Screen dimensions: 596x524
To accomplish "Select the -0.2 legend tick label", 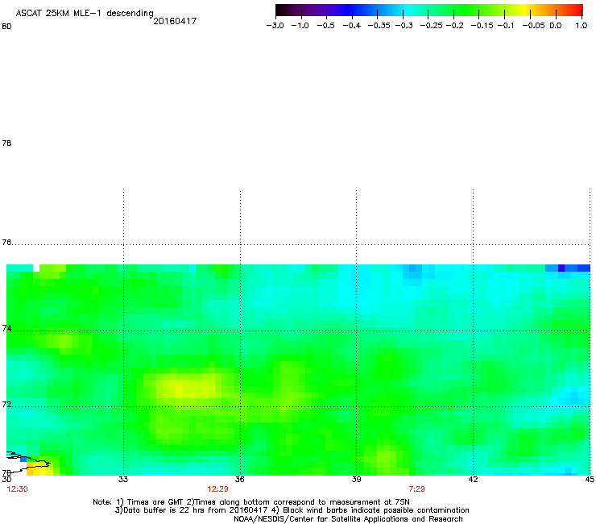I will point(454,26).
